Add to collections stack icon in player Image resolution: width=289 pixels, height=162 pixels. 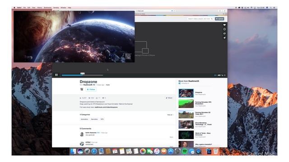click(x=224, y=33)
